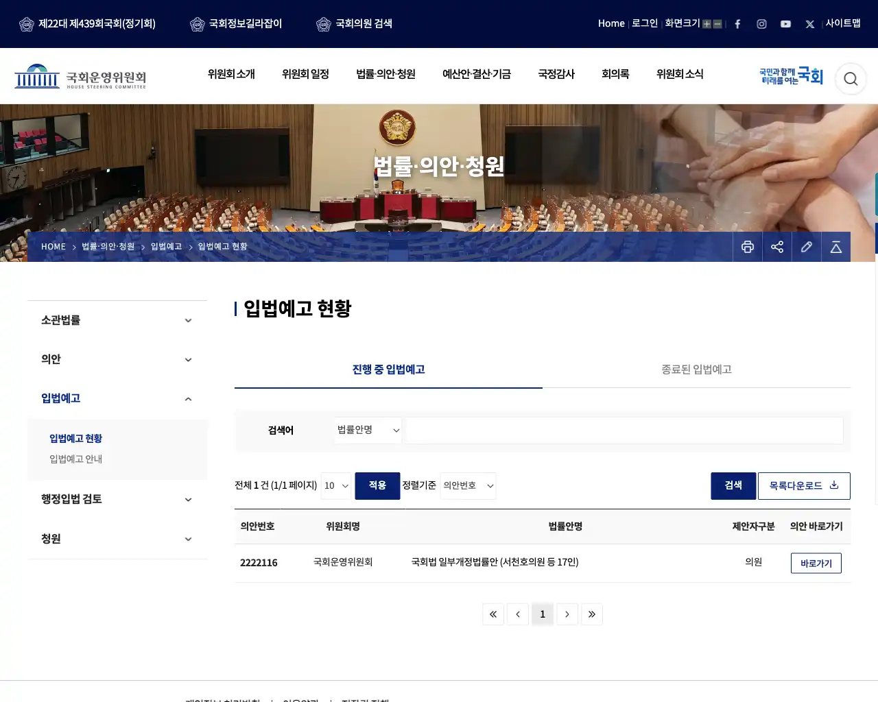This screenshot has width=878, height=702.
Task: Expand the 소관법률 sidebar section
Action: [x=117, y=320]
